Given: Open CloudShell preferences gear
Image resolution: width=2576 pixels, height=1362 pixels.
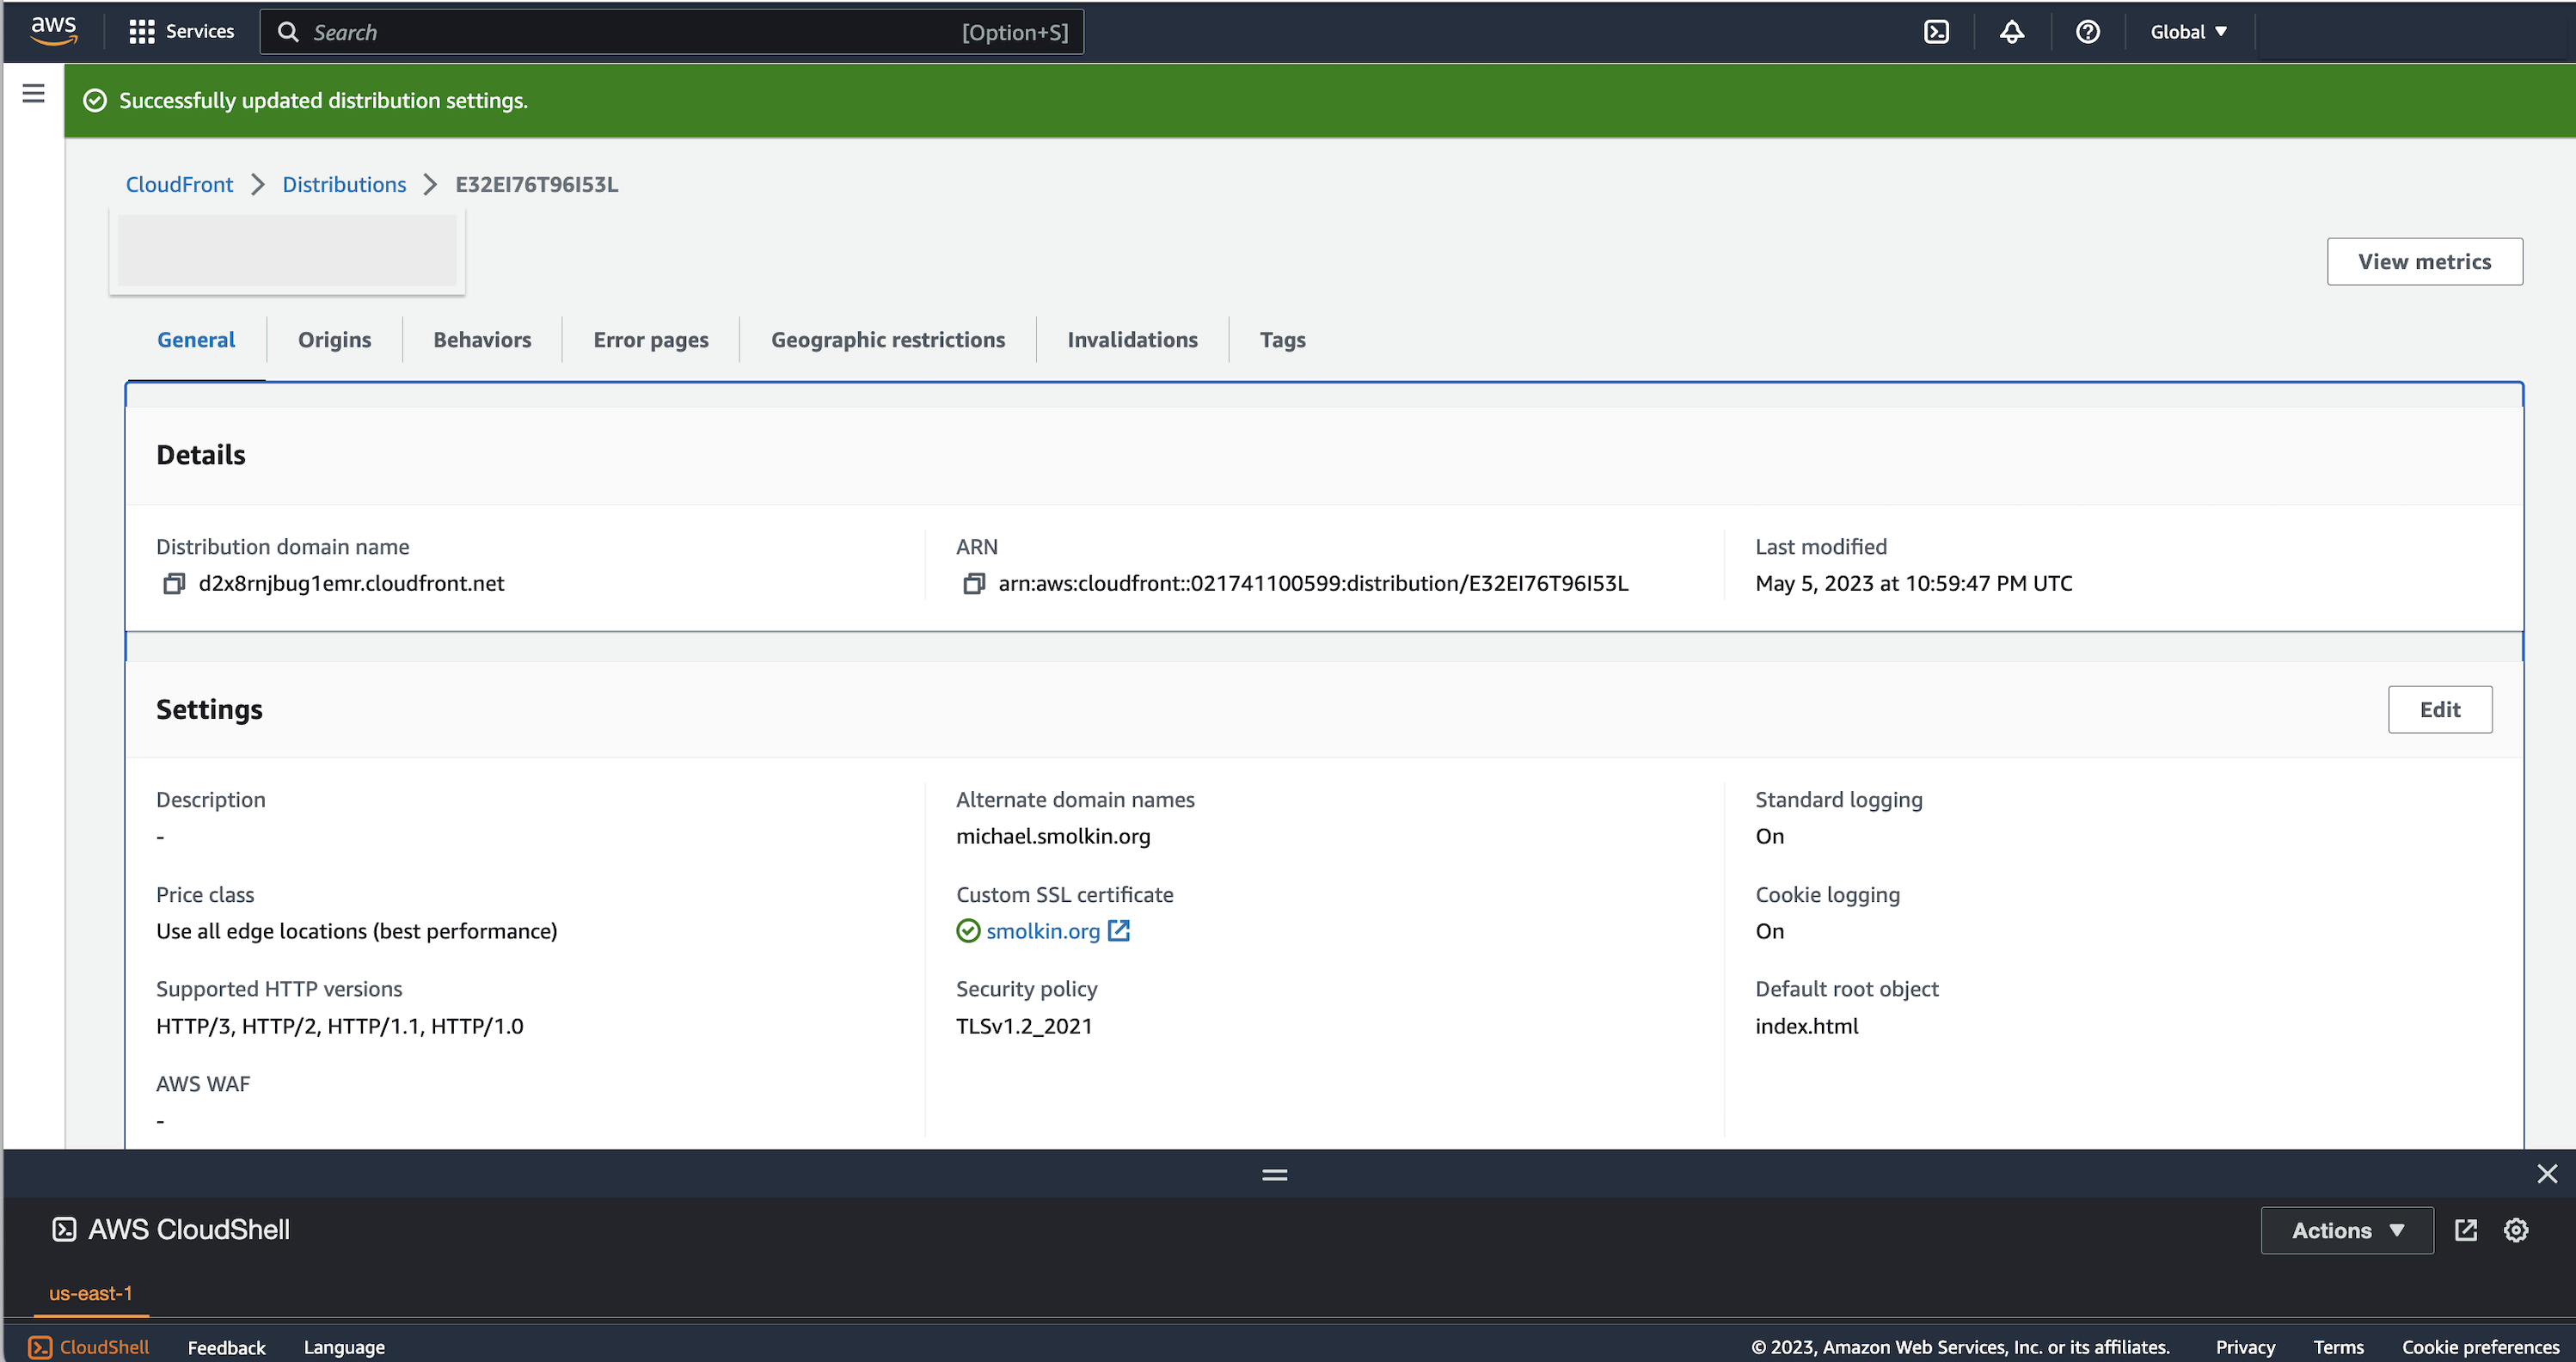Looking at the screenshot, I should point(2516,1230).
